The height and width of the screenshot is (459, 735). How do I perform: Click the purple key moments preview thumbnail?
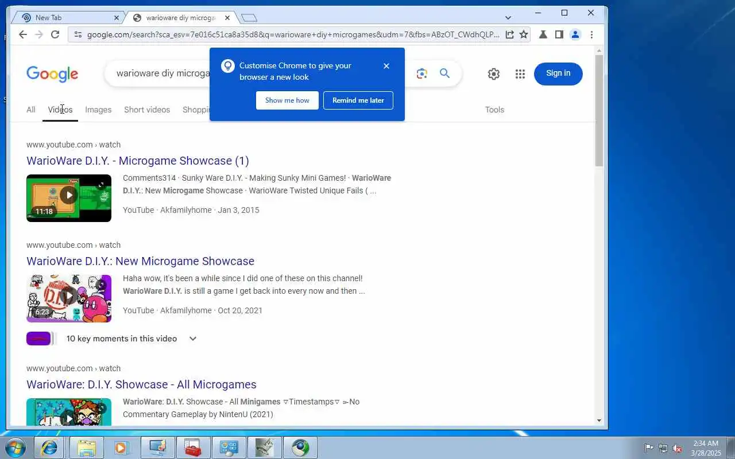(38, 339)
